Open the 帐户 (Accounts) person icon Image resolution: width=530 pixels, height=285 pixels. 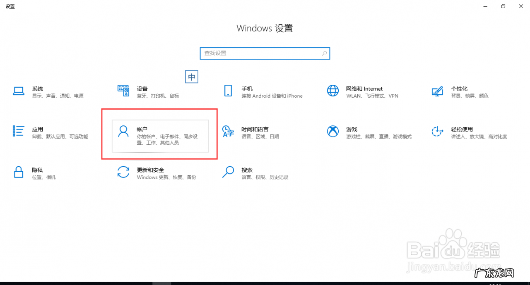click(123, 132)
